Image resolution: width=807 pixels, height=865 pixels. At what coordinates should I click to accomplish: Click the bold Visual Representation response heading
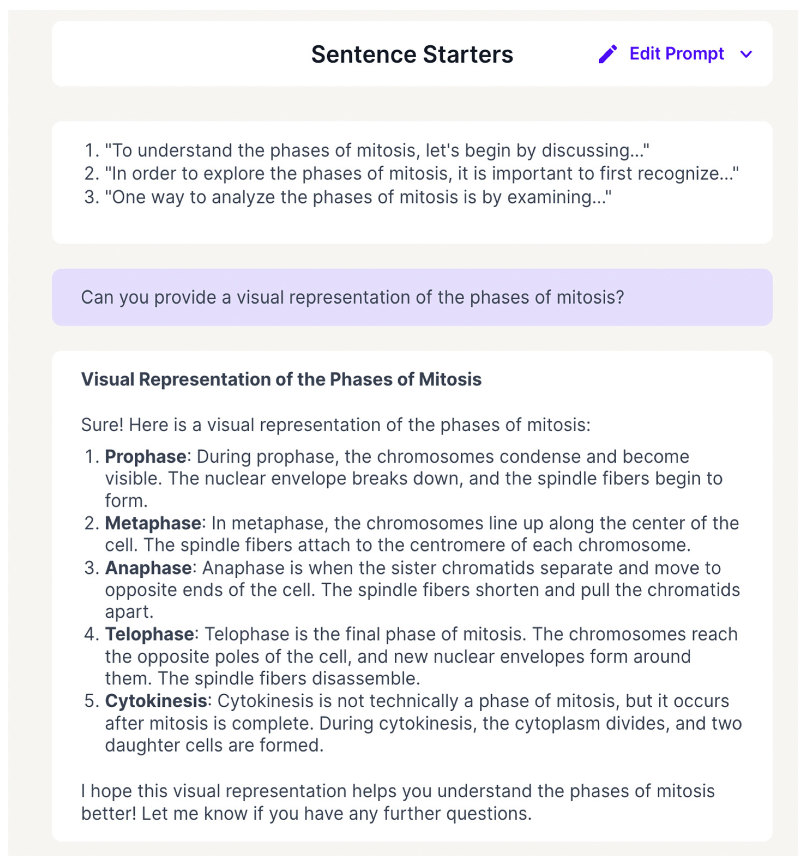[281, 379]
